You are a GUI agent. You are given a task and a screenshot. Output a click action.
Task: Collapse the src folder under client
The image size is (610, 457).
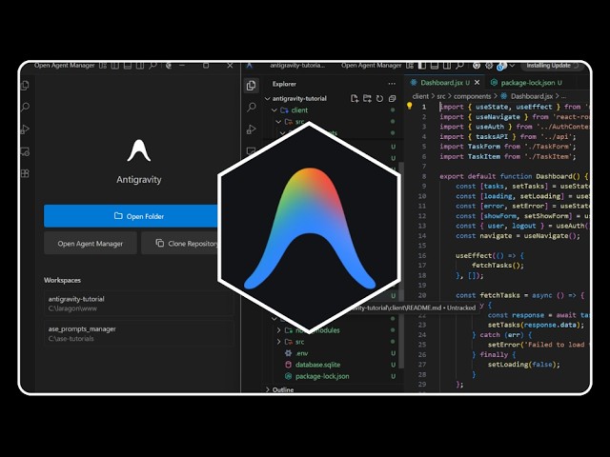click(x=278, y=122)
